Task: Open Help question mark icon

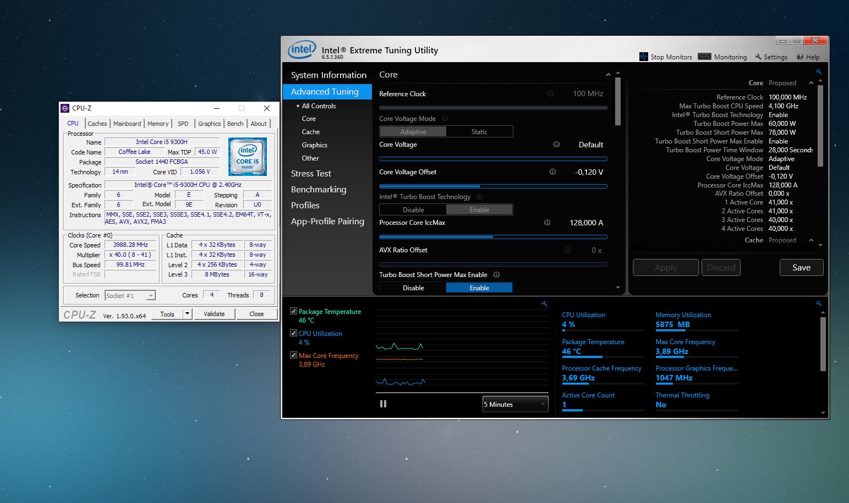Action: pos(800,57)
